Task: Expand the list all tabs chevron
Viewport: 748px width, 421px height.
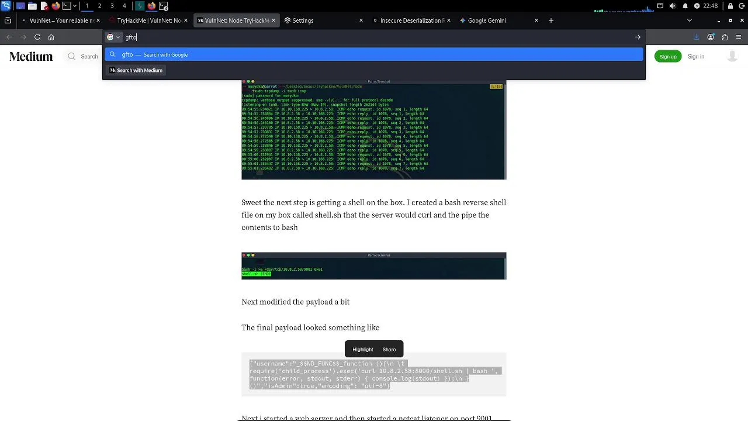Action: 690,20
